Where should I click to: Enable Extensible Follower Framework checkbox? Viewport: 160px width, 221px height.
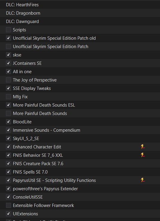pos(8,205)
